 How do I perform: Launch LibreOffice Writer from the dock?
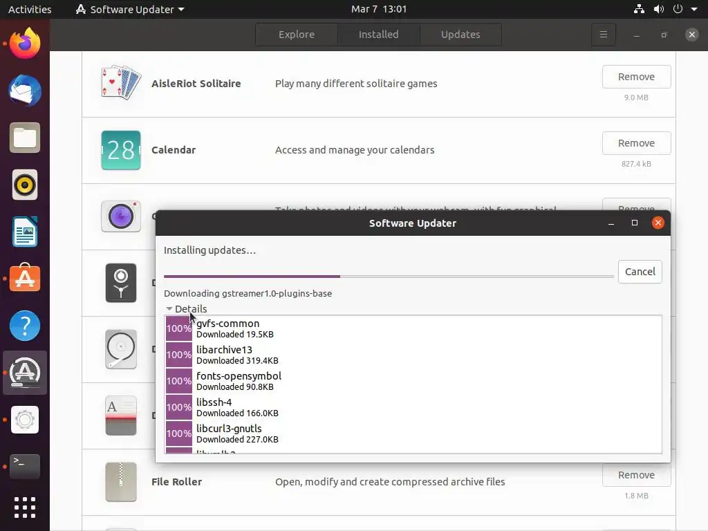(x=25, y=232)
